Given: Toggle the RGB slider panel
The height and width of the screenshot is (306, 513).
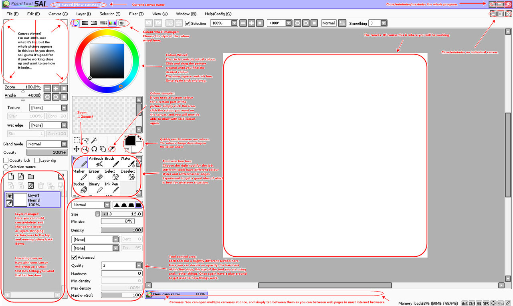Looking at the screenshot, I should (85, 23).
